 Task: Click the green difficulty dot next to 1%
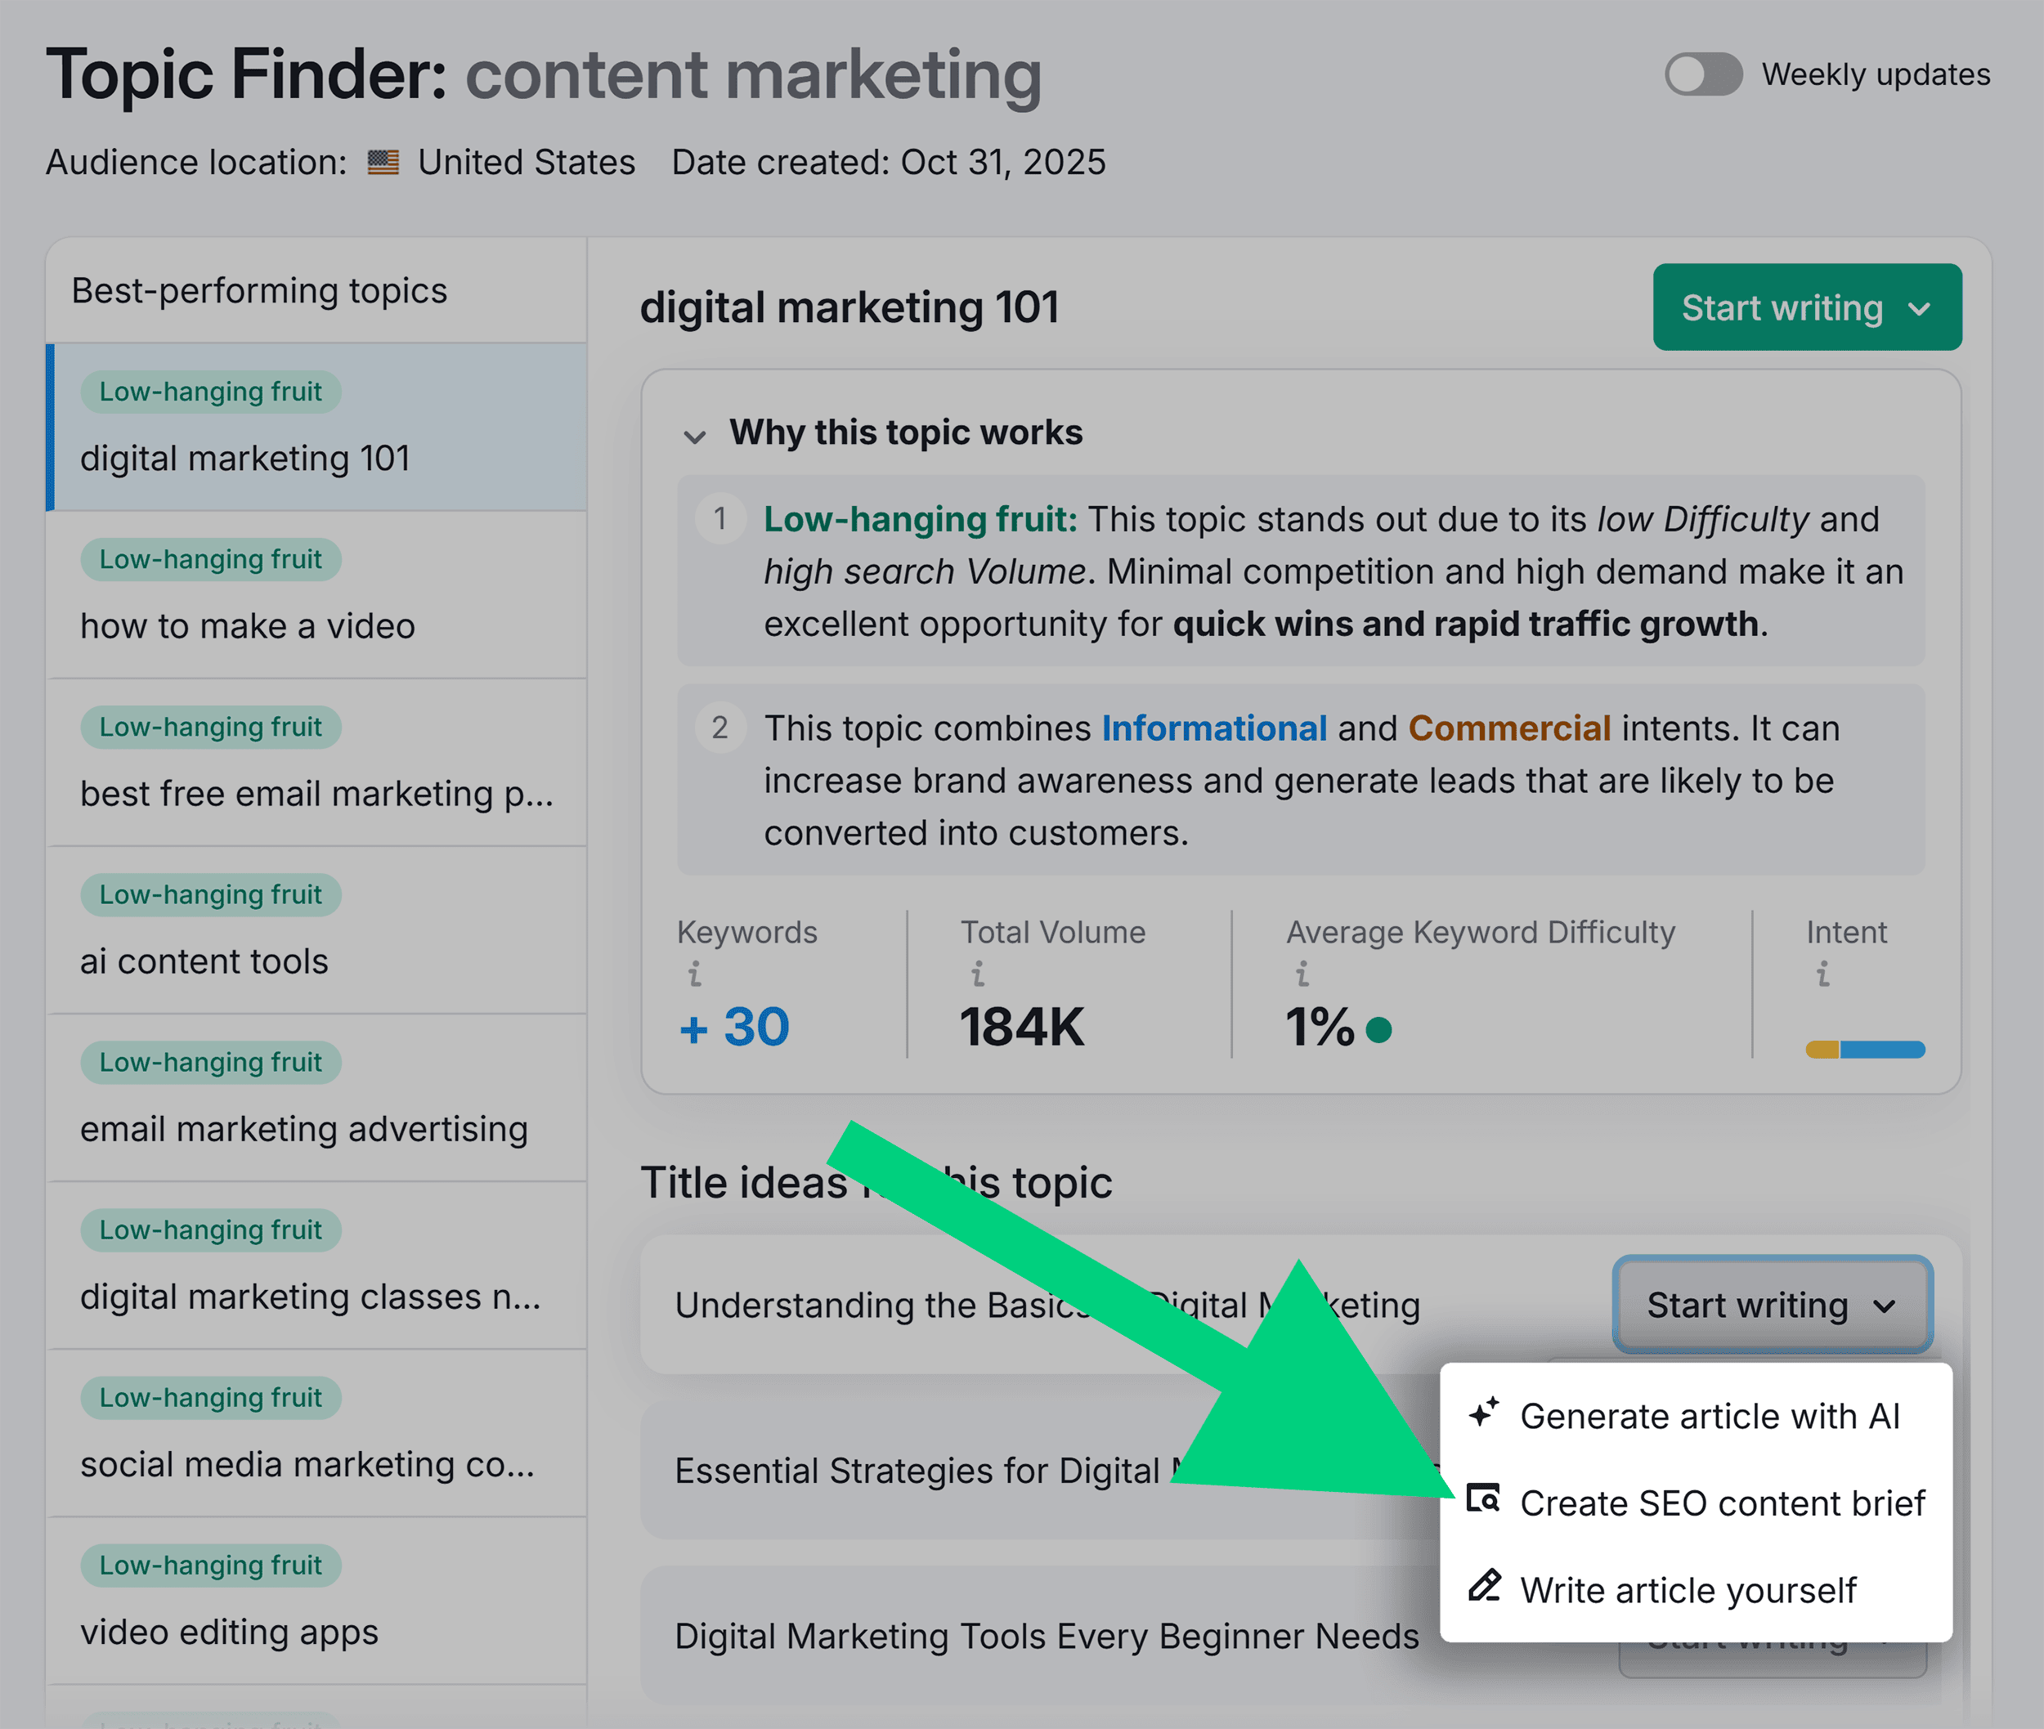(x=1381, y=1029)
